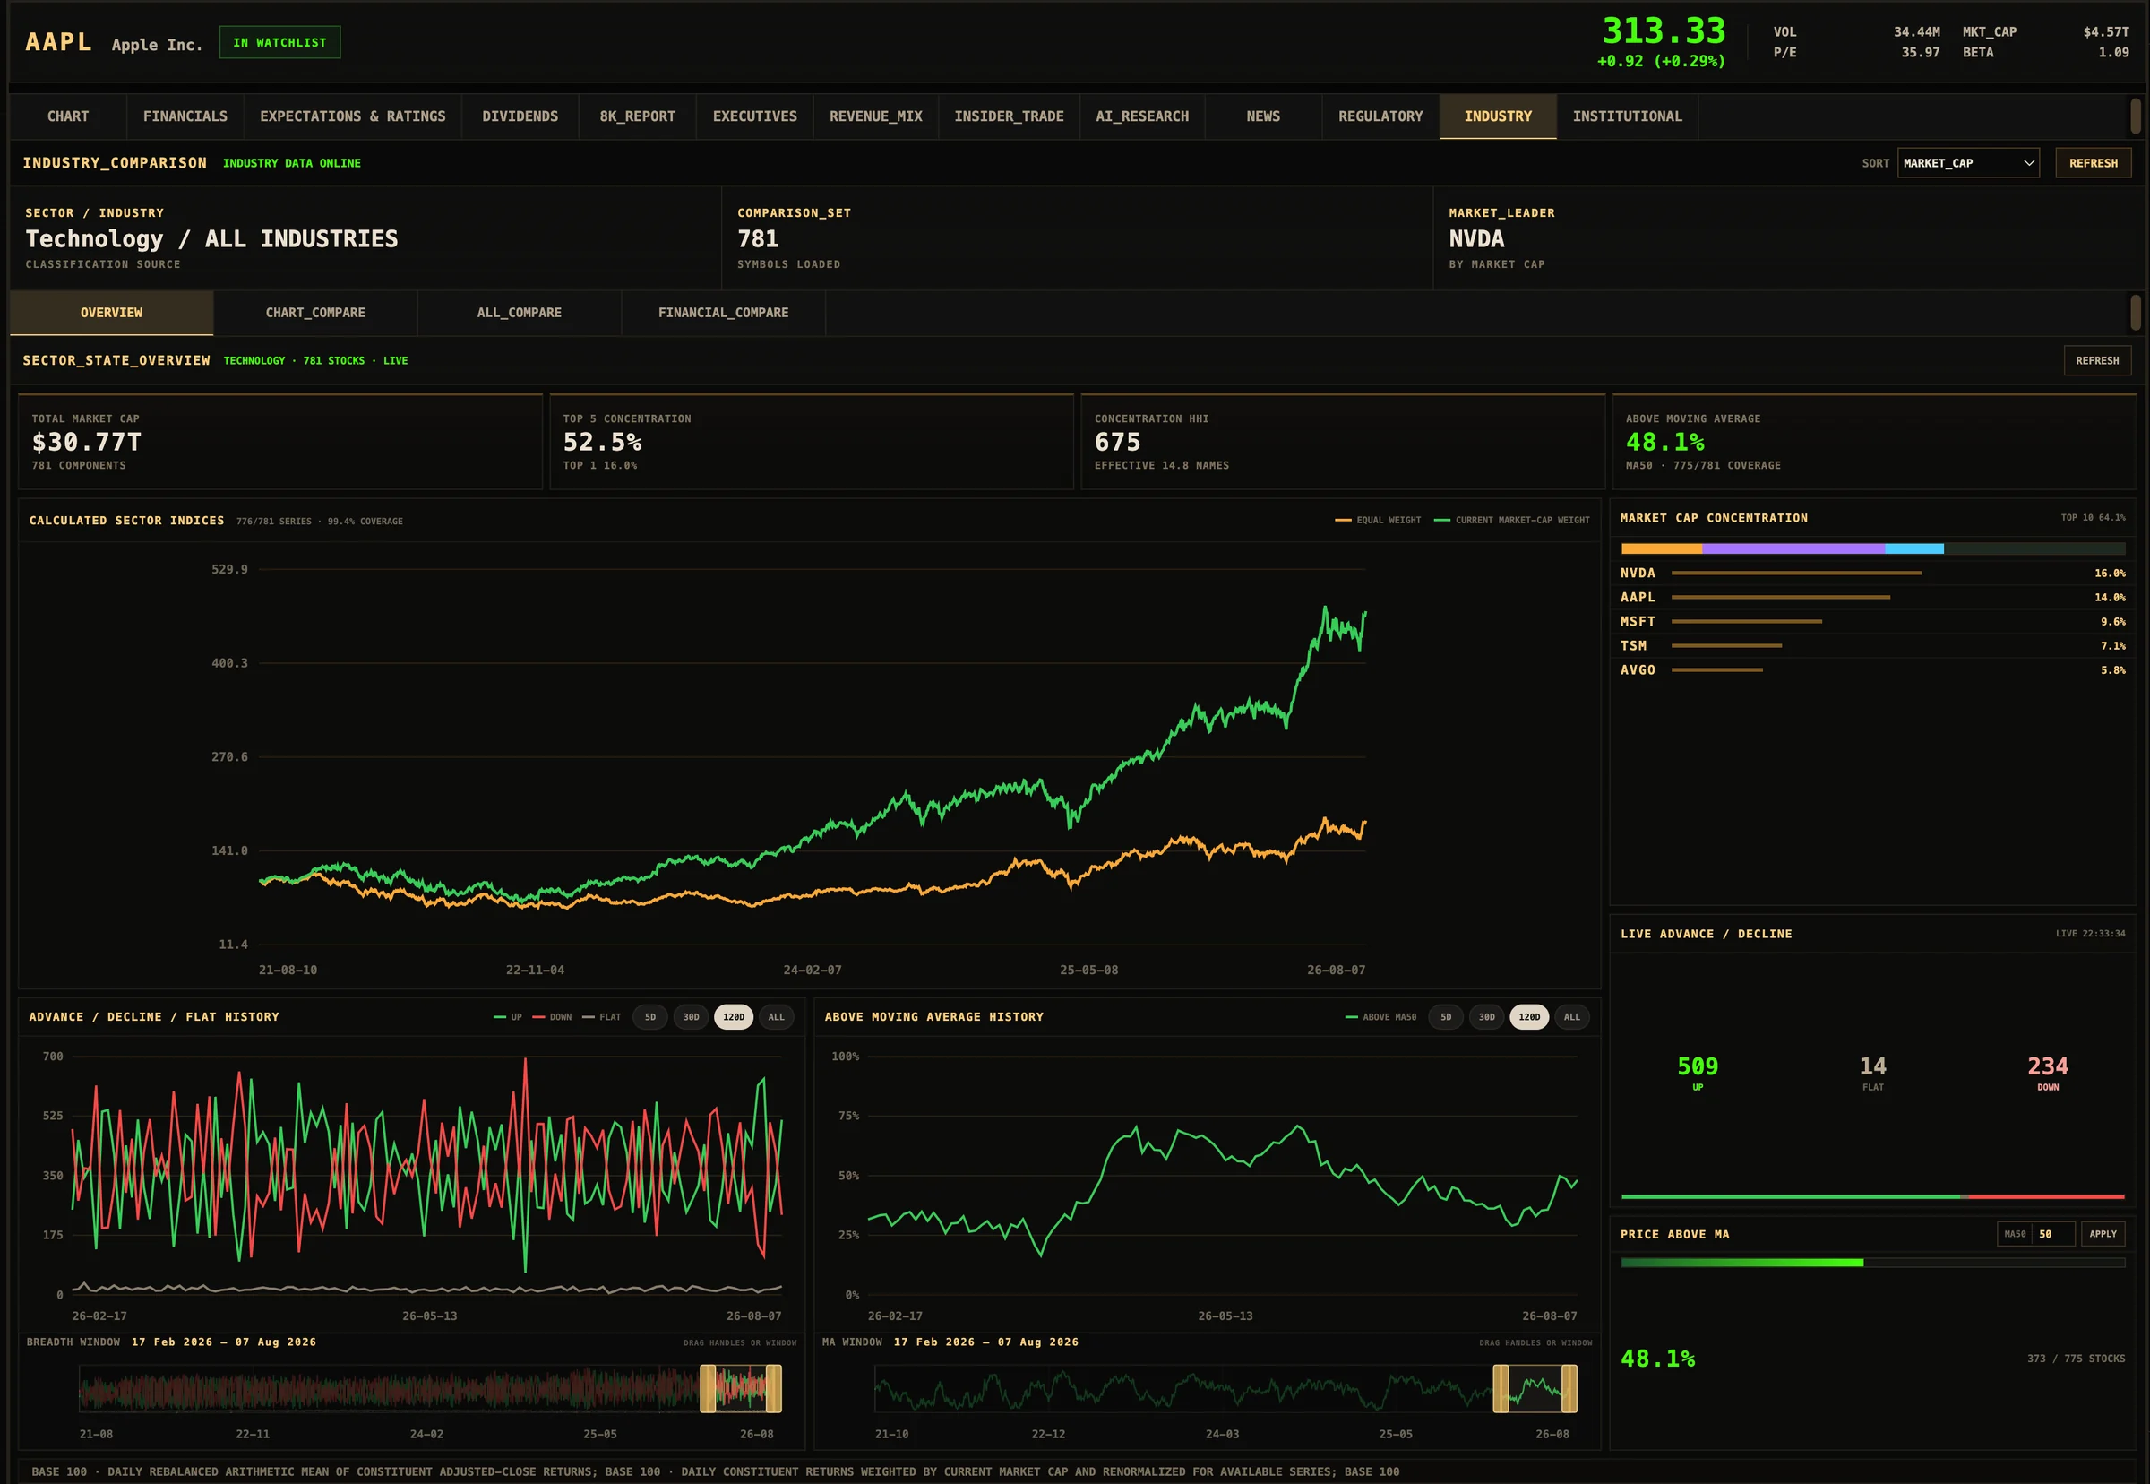Viewport: 2150px width, 1484px height.
Task: Open the FINANCIAL_COMPARE sub-tab
Action: 723,313
